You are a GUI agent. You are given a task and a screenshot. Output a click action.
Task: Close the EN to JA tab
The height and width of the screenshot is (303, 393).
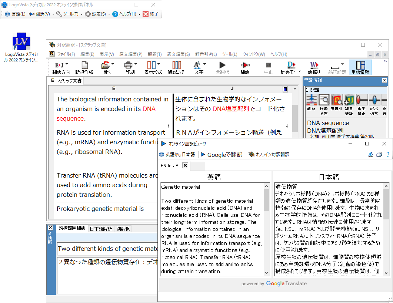click(185, 165)
